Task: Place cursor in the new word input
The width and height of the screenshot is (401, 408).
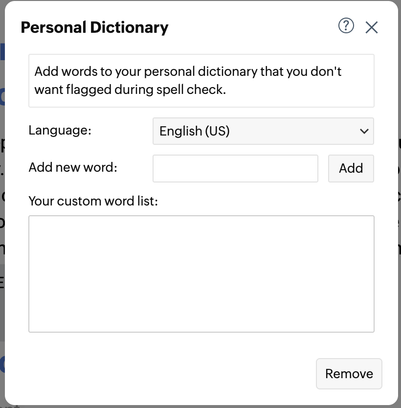Action: click(235, 168)
